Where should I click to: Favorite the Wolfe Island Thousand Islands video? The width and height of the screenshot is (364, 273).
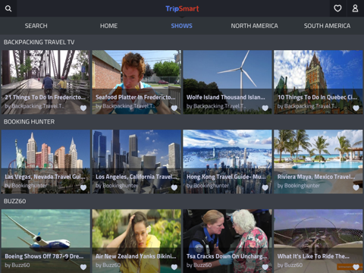tap(265, 108)
